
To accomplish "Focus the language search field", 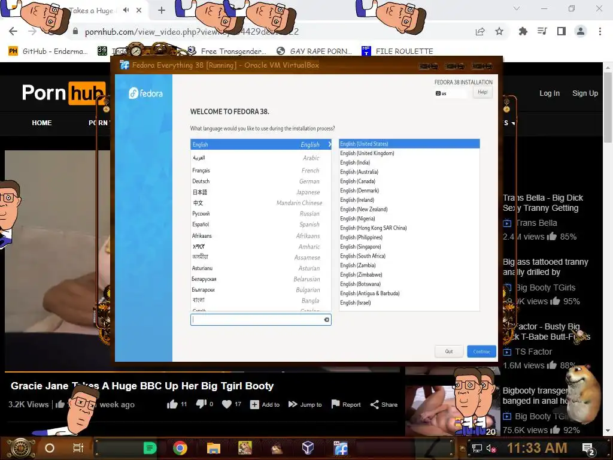I will pyautogui.click(x=261, y=320).
